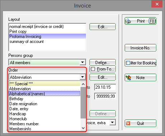Select 'Proforma Invoicing' layout entry
The image size is (165, 136).
click(47, 36)
